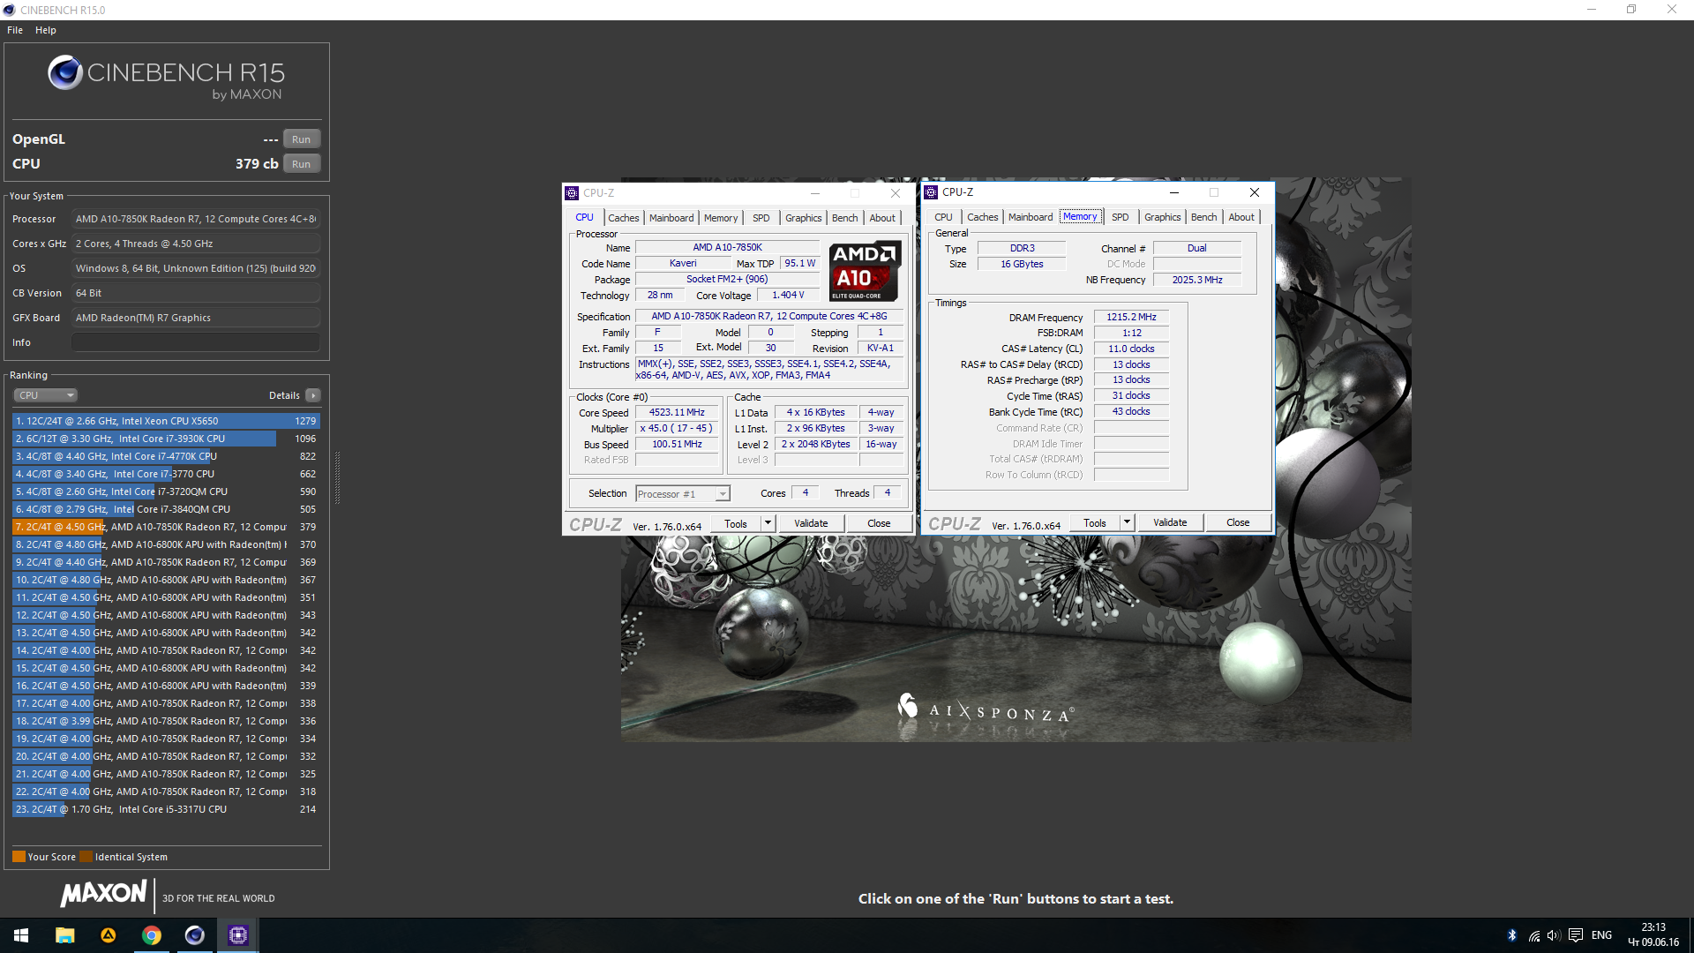Open Memory tab in left CPU-Z window
This screenshot has height=953, width=1694.
pyautogui.click(x=721, y=218)
